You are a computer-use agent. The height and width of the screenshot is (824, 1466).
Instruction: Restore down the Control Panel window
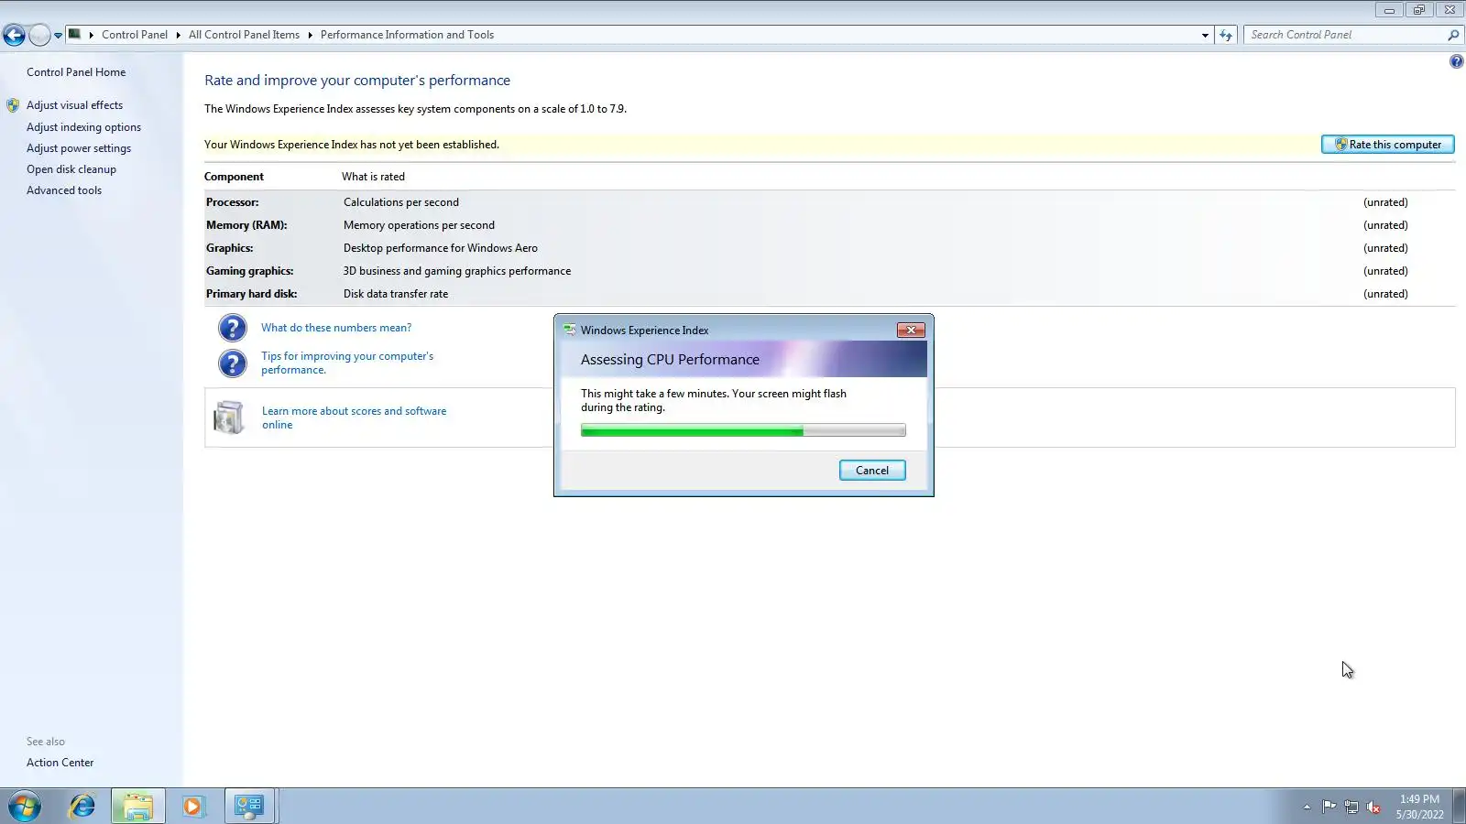[x=1418, y=10]
